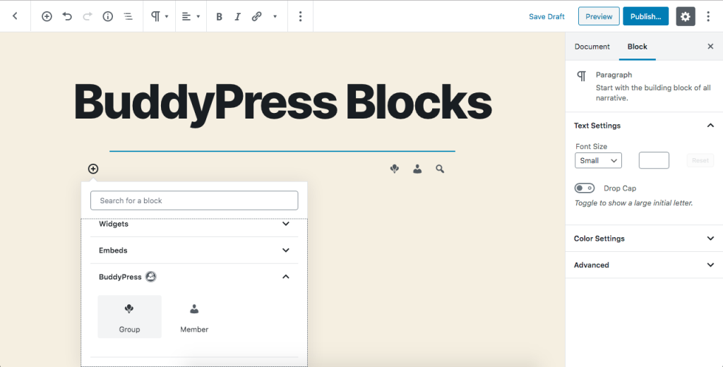Toggle the settings sidebar gear icon
The height and width of the screenshot is (367, 723).
(x=685, y=16)
